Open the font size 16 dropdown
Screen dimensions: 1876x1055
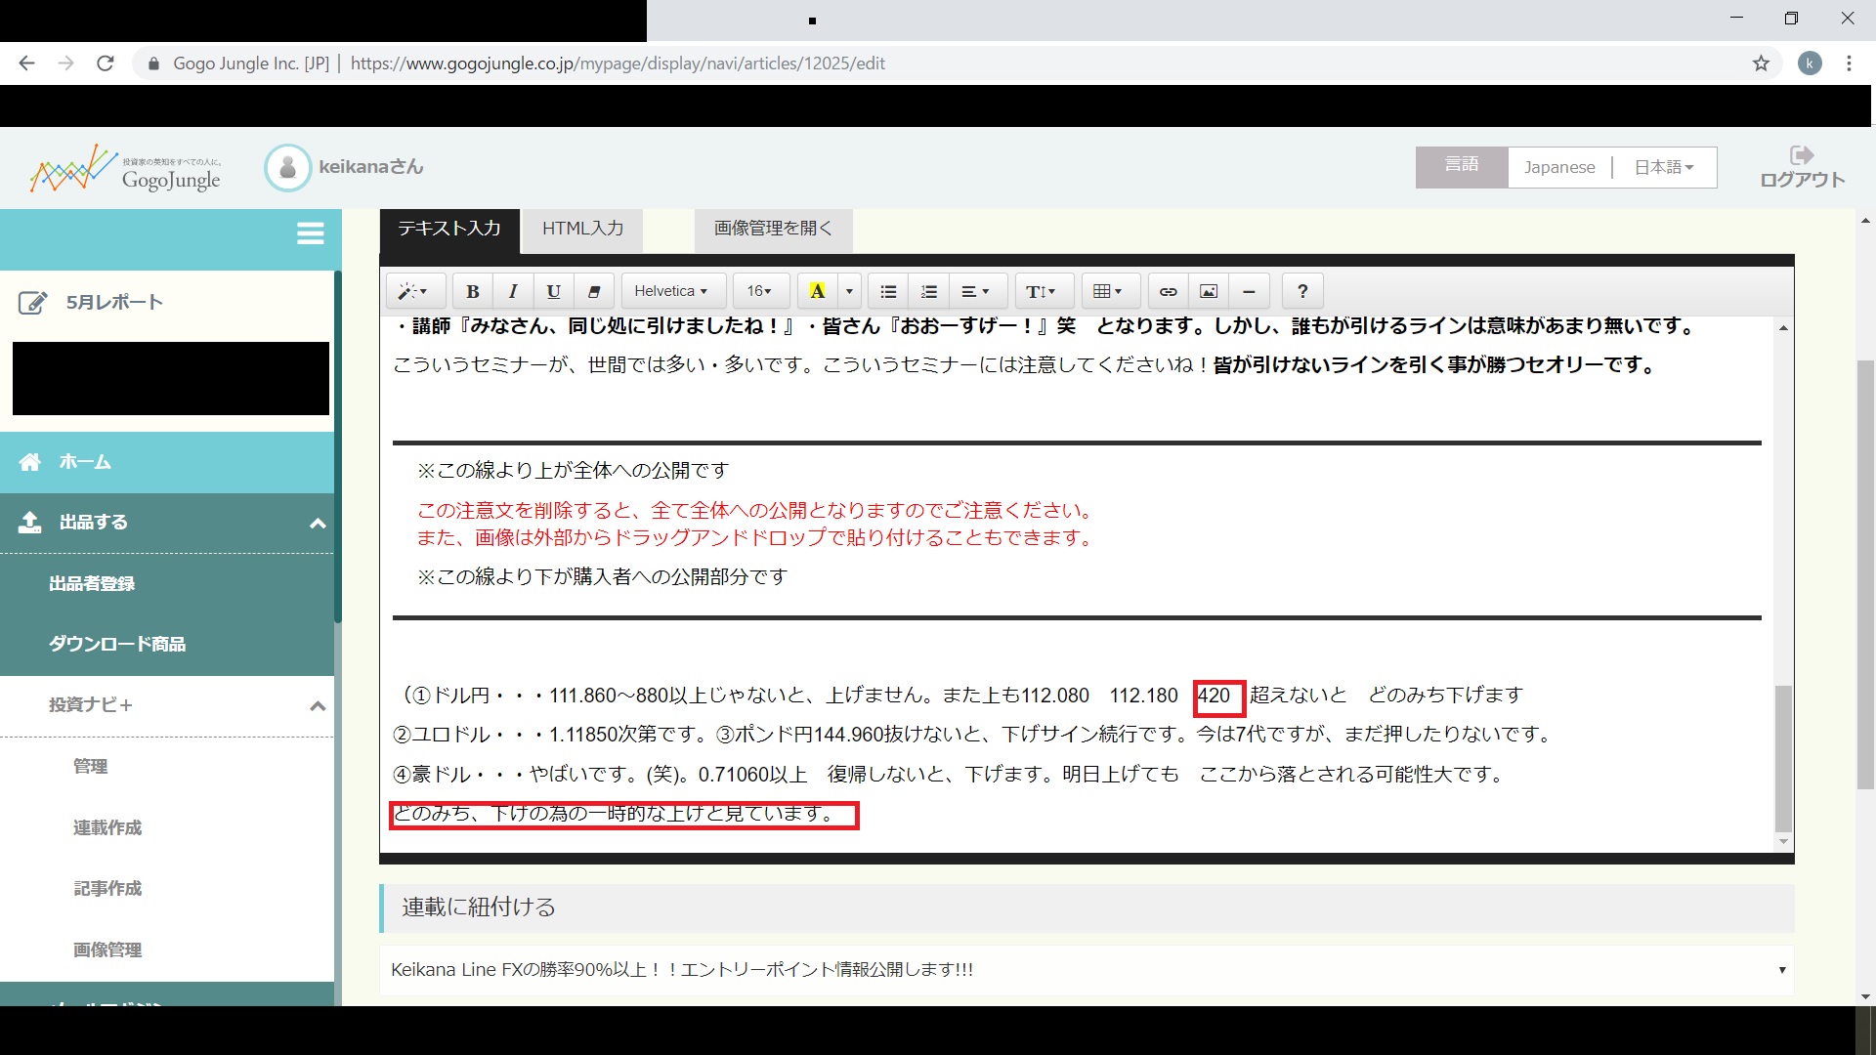pyautogui.click(x=759, y=291)
